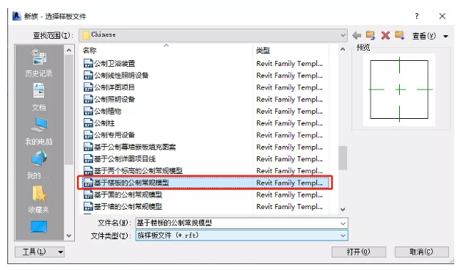Open the 查看 views menu
Image resolution: width=463 pixels, height=270 pixels.
point(430,36)
